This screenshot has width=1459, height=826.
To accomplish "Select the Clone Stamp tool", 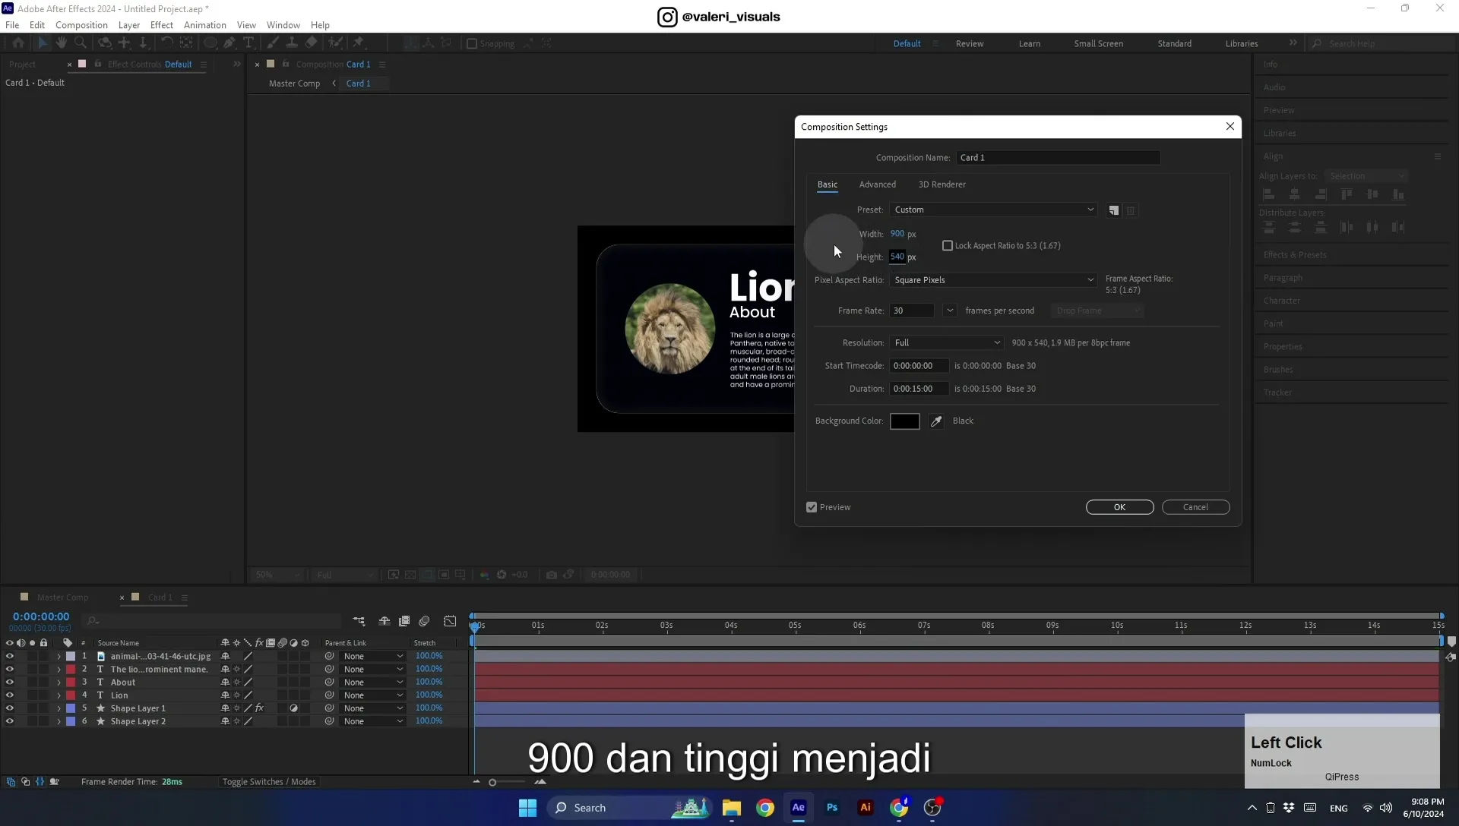I will click(x=291, y=43).
